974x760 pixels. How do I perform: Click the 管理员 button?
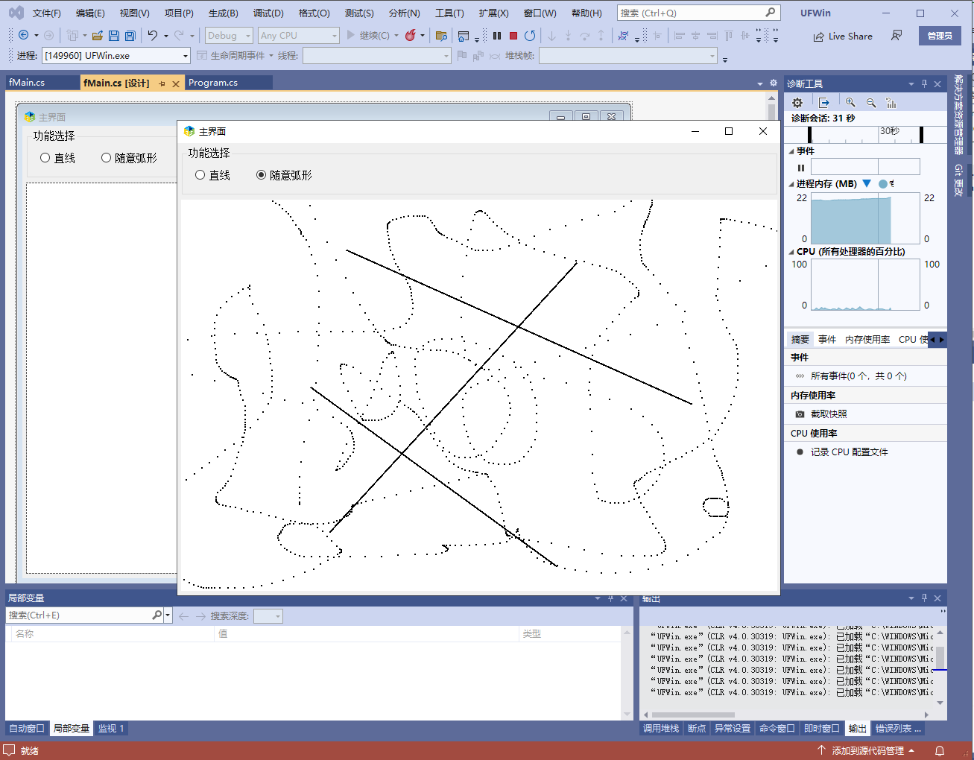(x=940, y=36)
